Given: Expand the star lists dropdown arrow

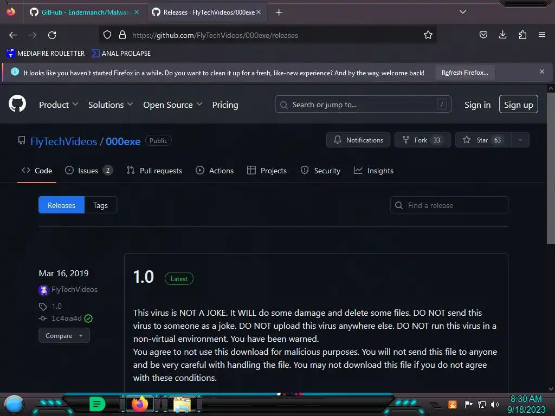Looking at the screenshot, I should (x=520, y=140).
